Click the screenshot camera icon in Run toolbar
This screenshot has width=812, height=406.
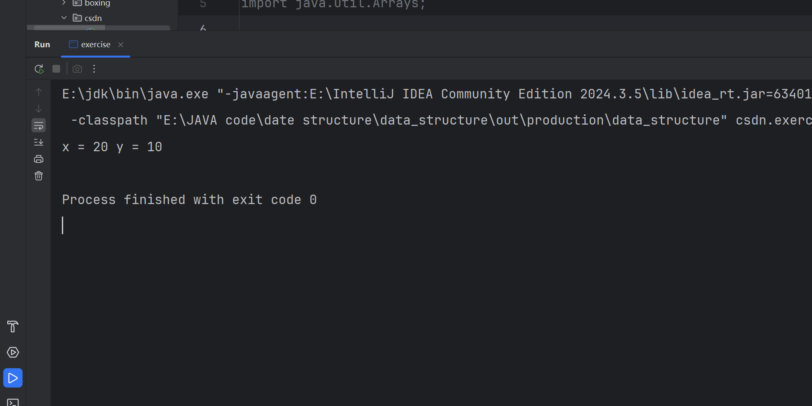[77, 69]
